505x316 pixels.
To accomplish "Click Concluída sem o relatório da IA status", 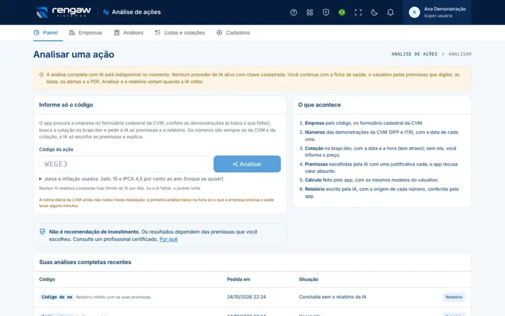I will pos(332,297).
